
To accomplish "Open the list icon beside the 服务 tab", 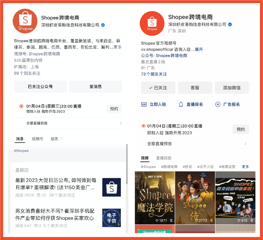I will click(x=62, y=139).
